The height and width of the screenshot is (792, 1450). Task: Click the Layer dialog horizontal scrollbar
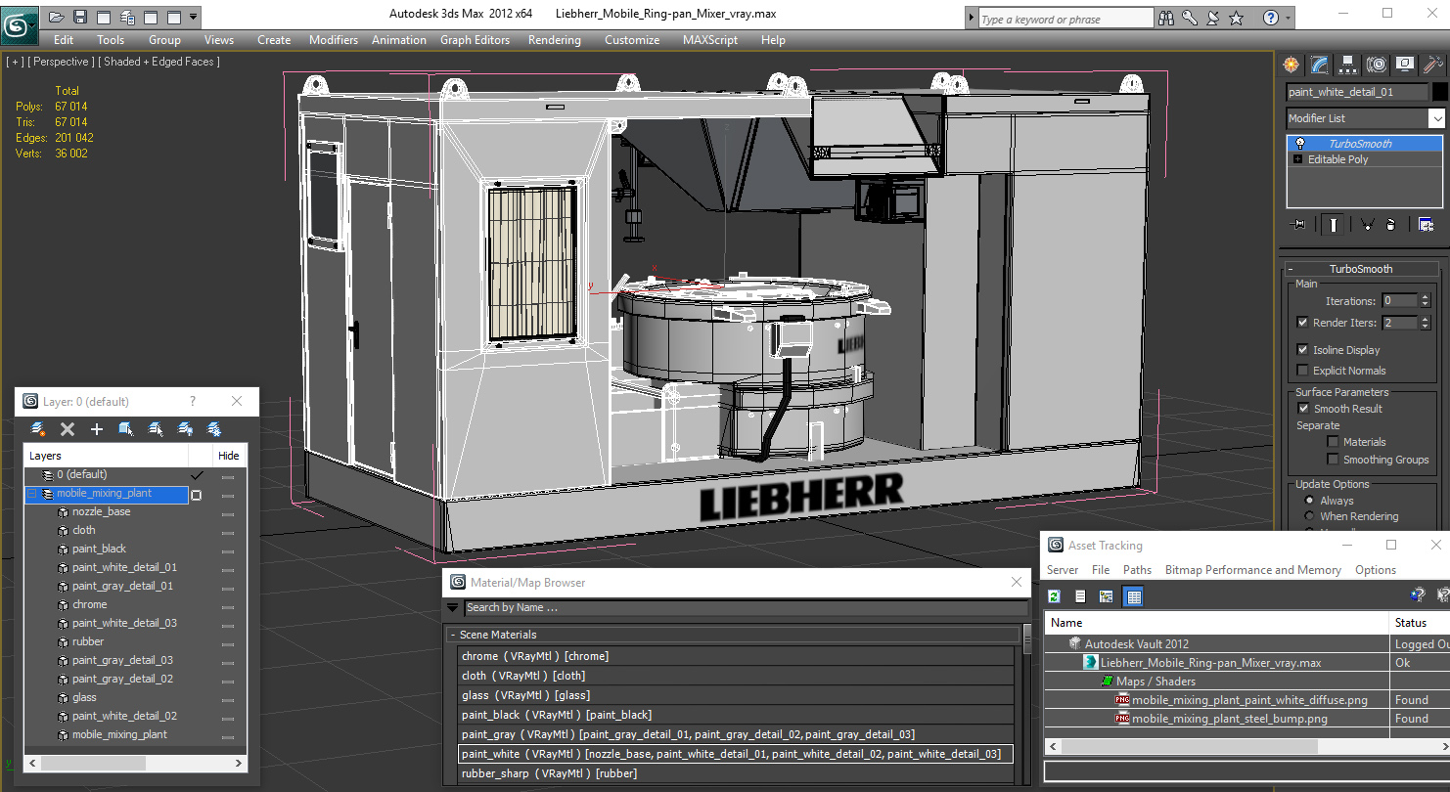pyautogui.click(x=134, y=763)
